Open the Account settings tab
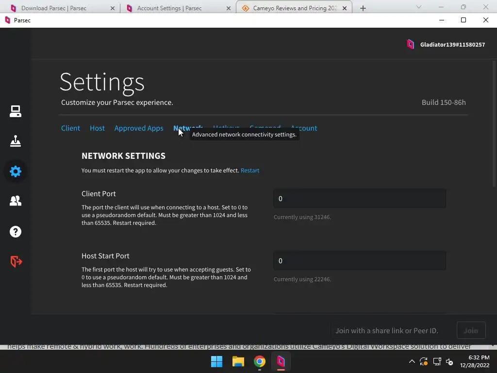497x373 pixels. click(304, 128)
